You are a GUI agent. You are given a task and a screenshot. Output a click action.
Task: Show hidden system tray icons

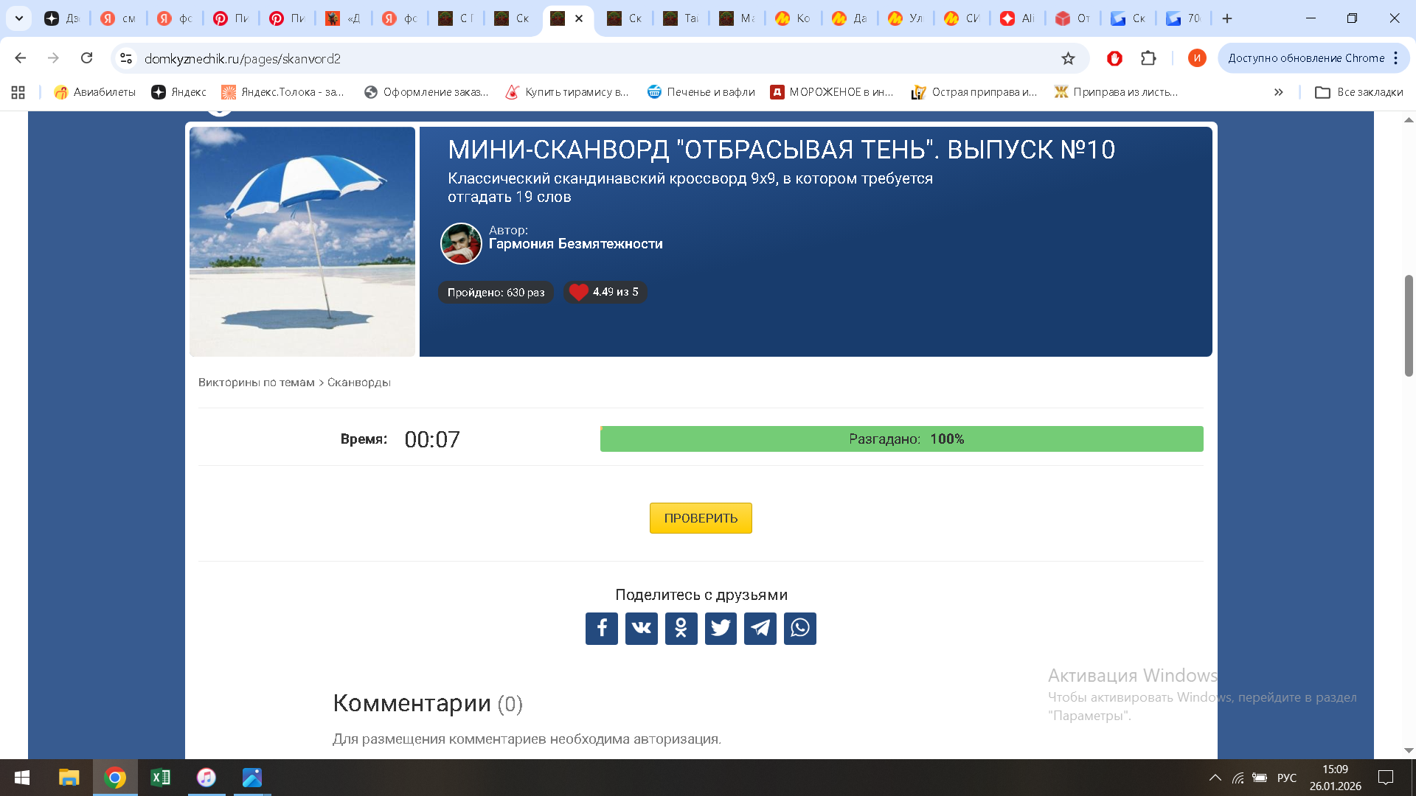click(1215, 778)
